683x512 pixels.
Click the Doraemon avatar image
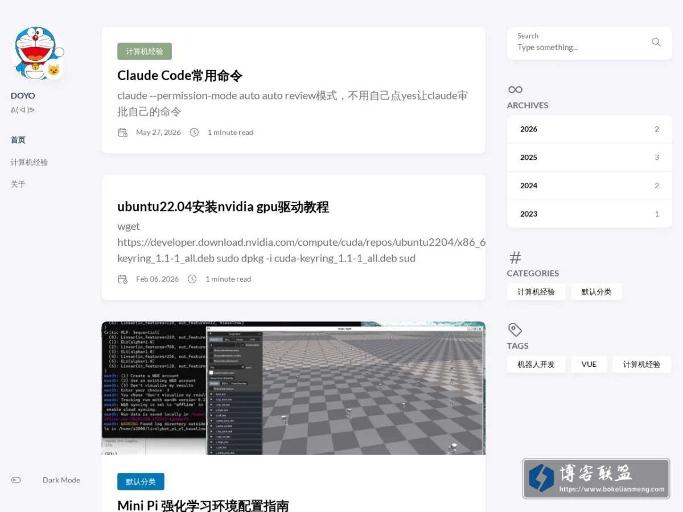click(37, 53)
